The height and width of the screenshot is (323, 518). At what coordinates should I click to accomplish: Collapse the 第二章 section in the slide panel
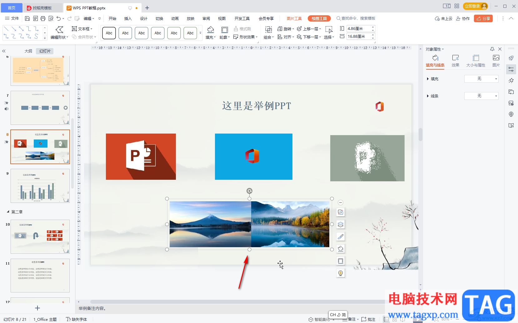[8, 212]
